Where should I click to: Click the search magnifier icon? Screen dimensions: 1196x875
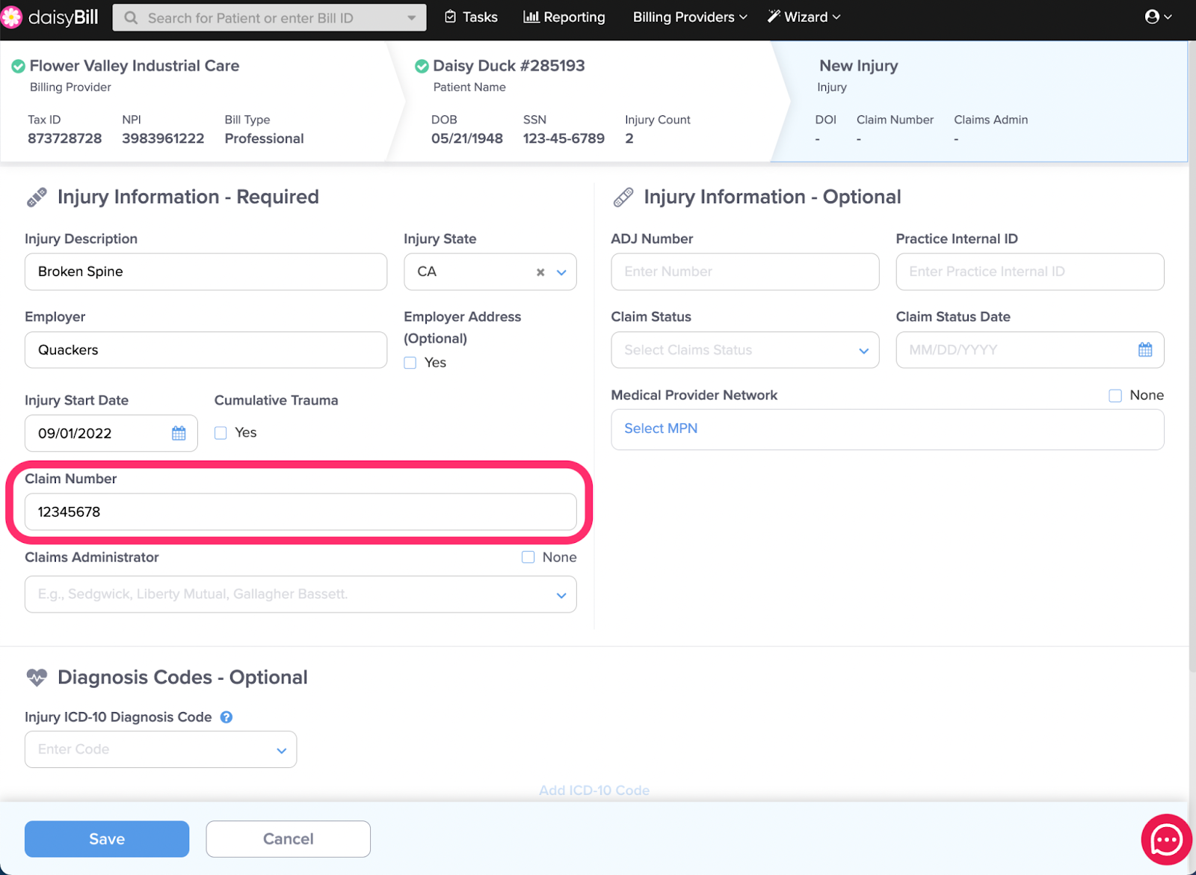(131, 17)
